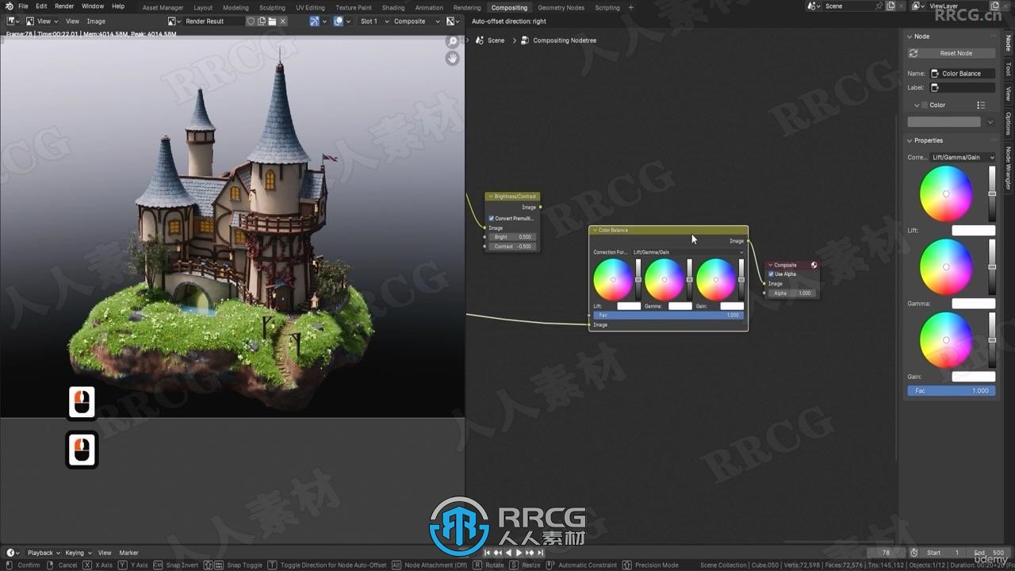Click the Fac slider in sidebar Properties
This screenshot has width=1015, height=571.
tap(952, 390)
